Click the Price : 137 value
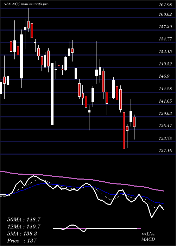 point(22,241)
